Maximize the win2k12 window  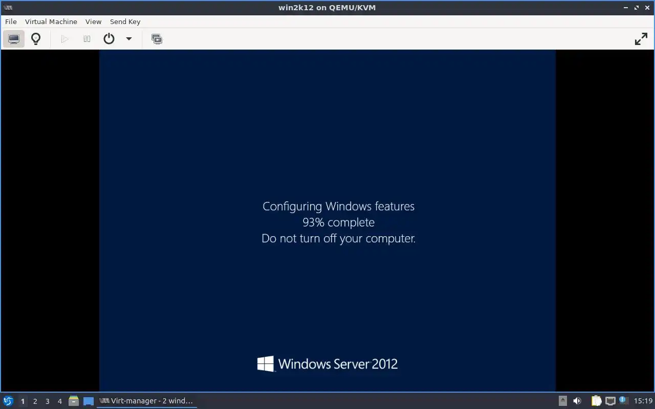tap(637, 8)
